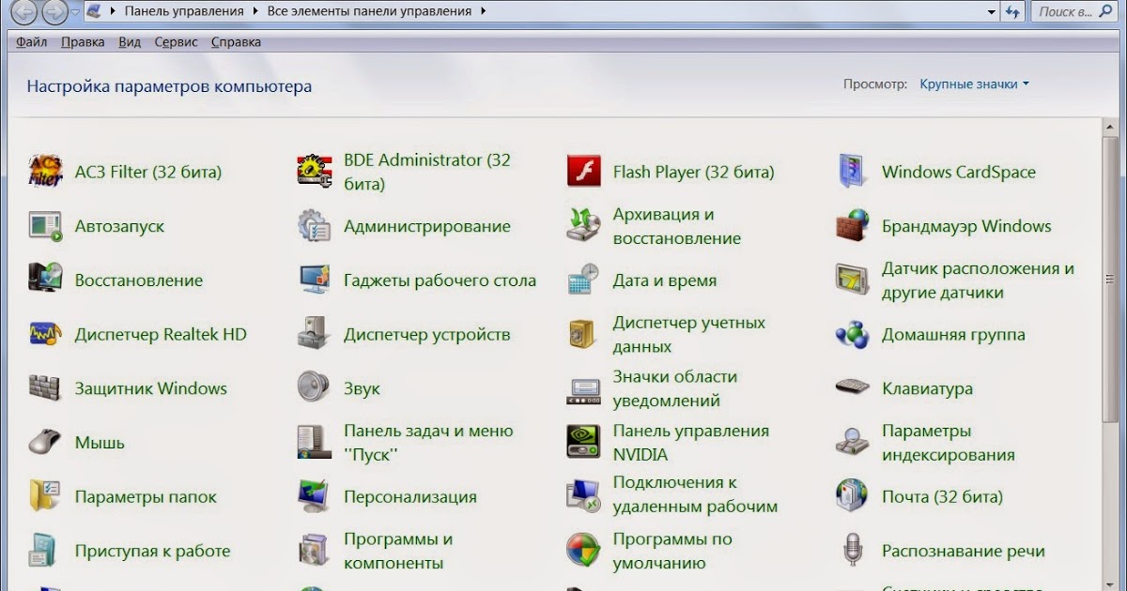Open the Диспетчер Realtek HD icon
Image resolution: width=1127 pixels, height=591 pixels.
45,334
